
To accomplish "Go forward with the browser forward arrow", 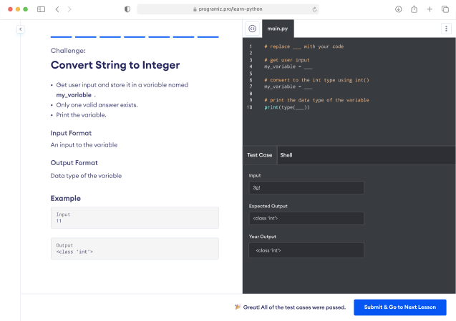I will tap(69, 9).
